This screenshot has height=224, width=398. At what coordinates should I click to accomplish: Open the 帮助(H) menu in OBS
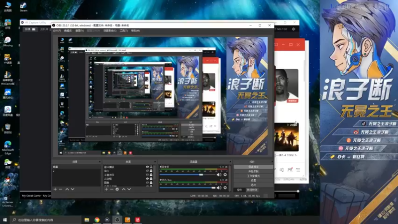pos(135,31)
